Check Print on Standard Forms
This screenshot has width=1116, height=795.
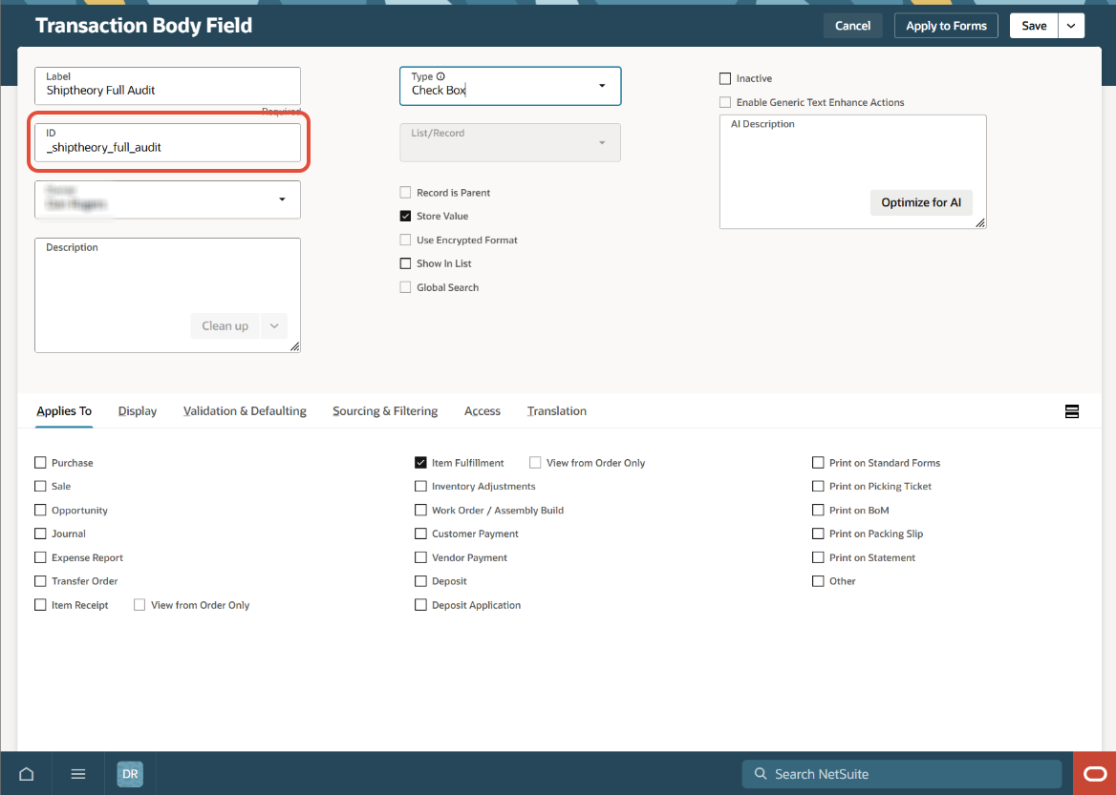coord(819,463)
